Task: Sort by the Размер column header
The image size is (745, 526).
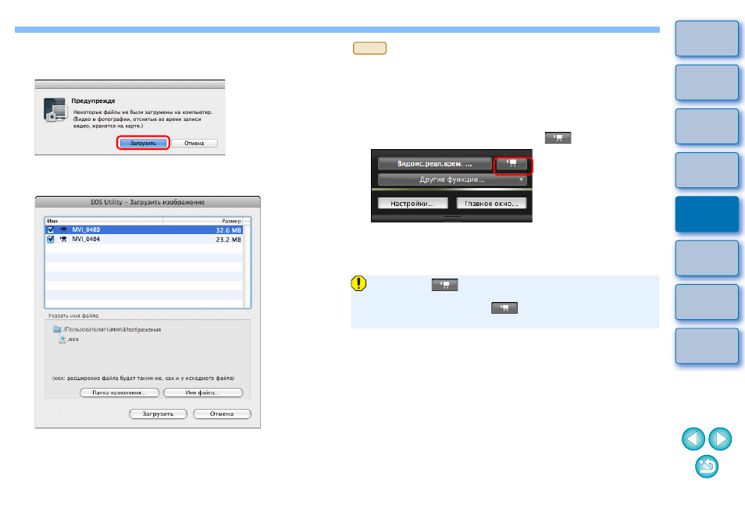Action: (203, 221)
